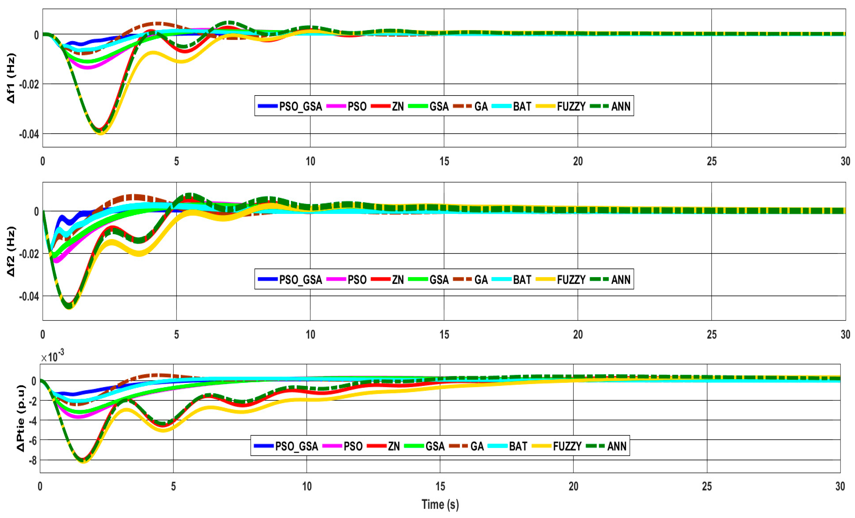Click the green GSA swatch in top legend
855x518 pixels.
point(418,106)
